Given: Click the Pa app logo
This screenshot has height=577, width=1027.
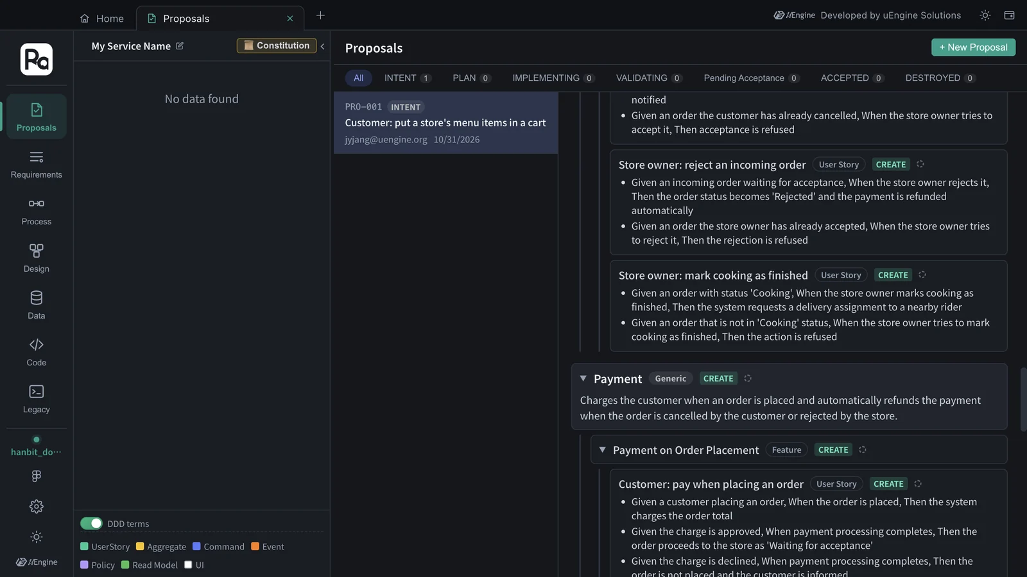Looking at the screenshot, I should pyautogui.click(x=37, y=60).
